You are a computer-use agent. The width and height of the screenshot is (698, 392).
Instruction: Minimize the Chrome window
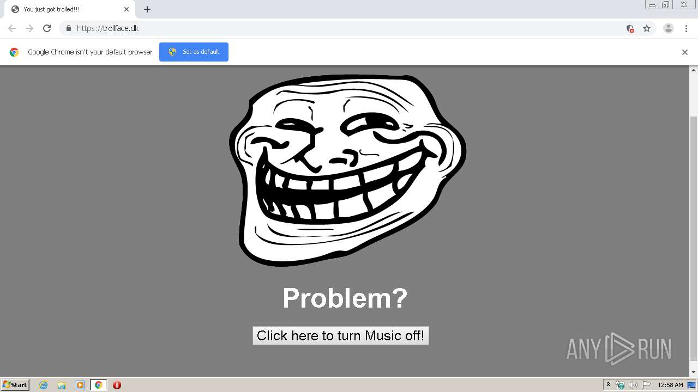652,5
